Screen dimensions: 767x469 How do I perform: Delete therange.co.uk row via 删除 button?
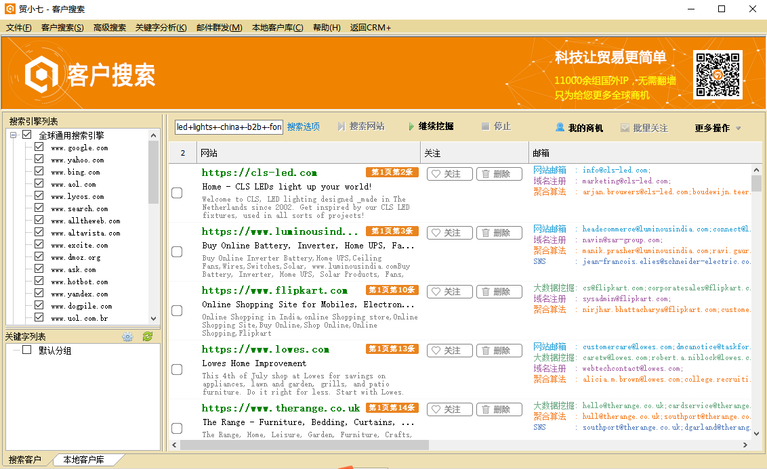499,409
